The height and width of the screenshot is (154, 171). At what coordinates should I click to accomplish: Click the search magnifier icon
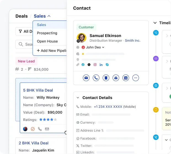[x=21, y=44]
